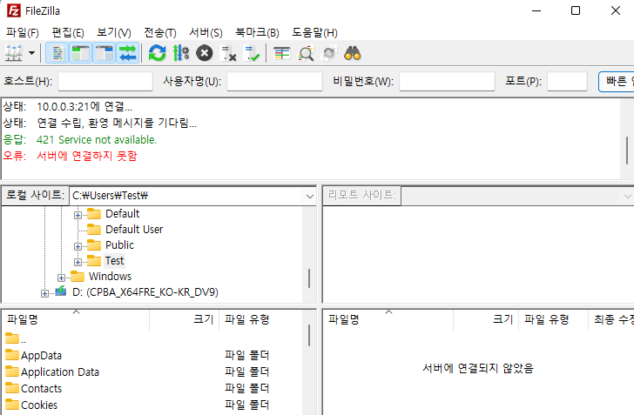The width and height of the screenshot is (634, 415).
Task: Open the 전송(T) menu
Action: 160,33
